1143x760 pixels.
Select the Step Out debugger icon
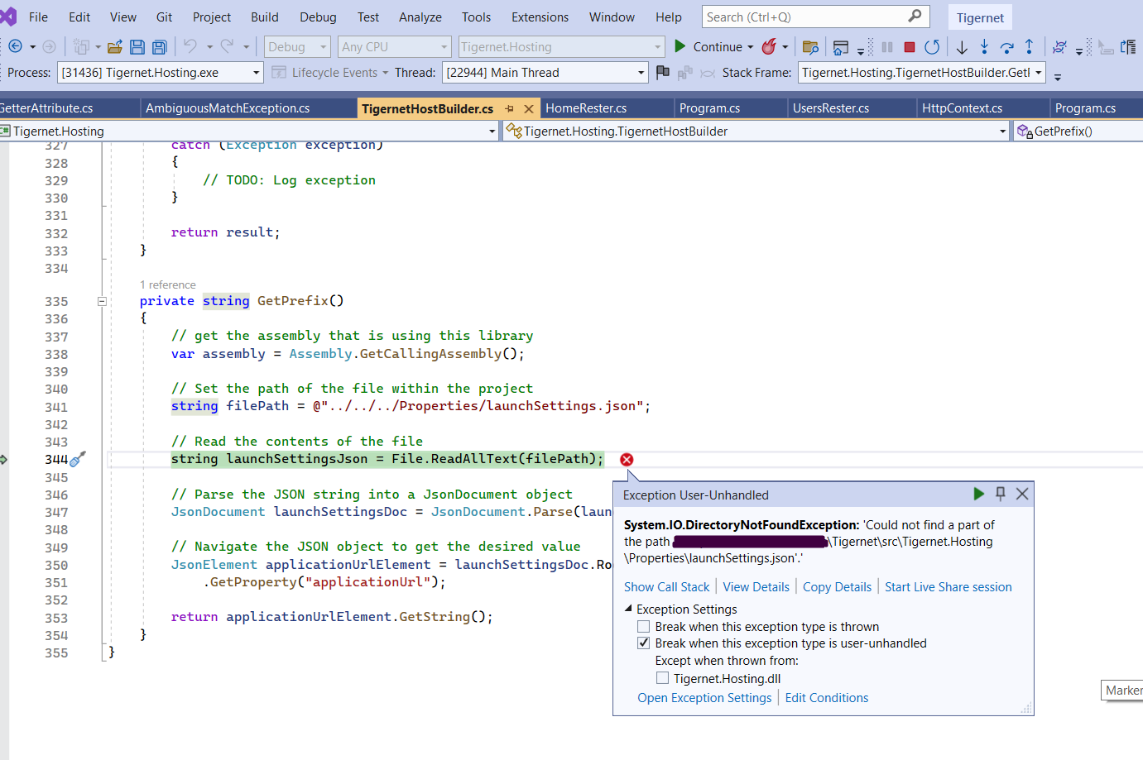click(x=1030, y=47)
